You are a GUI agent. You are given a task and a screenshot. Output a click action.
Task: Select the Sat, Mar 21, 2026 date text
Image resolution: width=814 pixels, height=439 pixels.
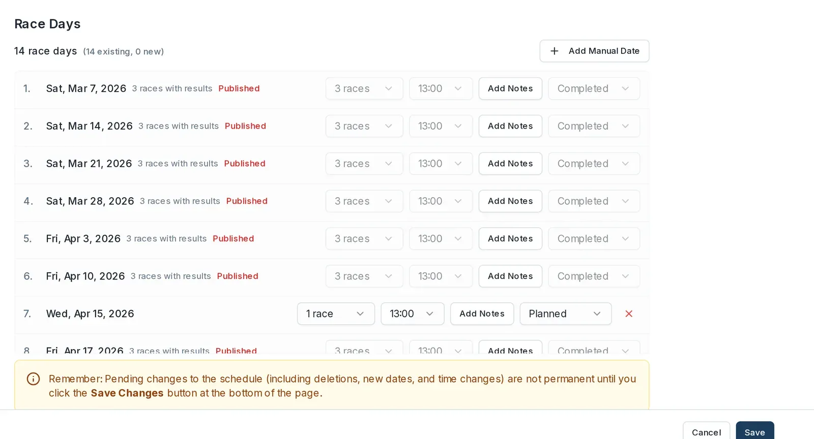tap(89, 164)
